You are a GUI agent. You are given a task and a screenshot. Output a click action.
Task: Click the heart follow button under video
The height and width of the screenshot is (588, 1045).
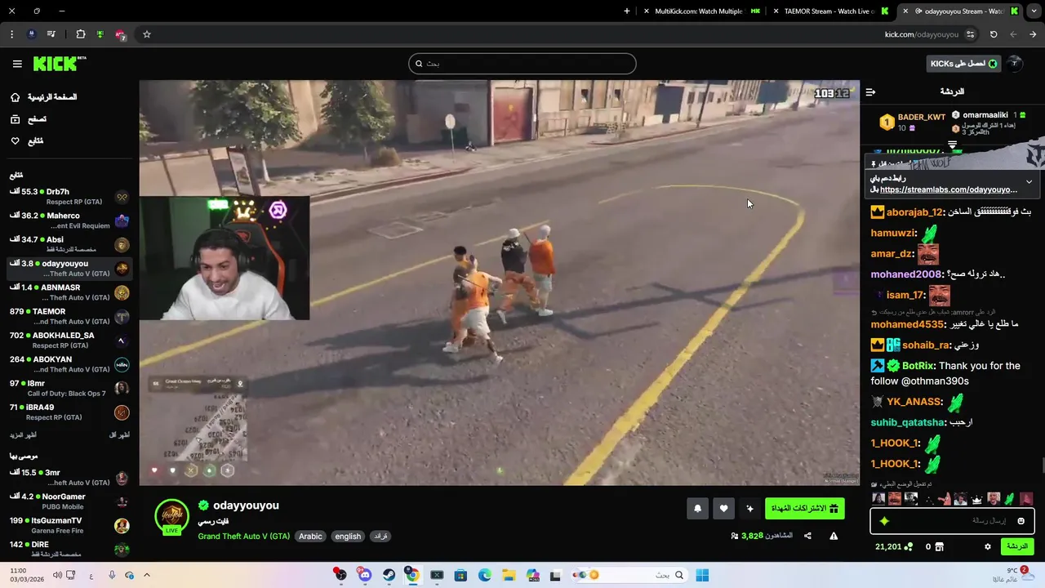pos(723,509)
